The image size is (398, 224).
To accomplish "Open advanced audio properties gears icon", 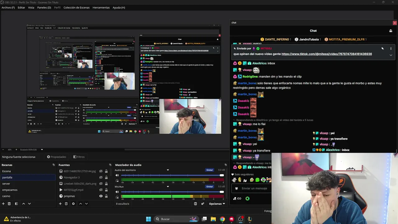I will point(203,204).
